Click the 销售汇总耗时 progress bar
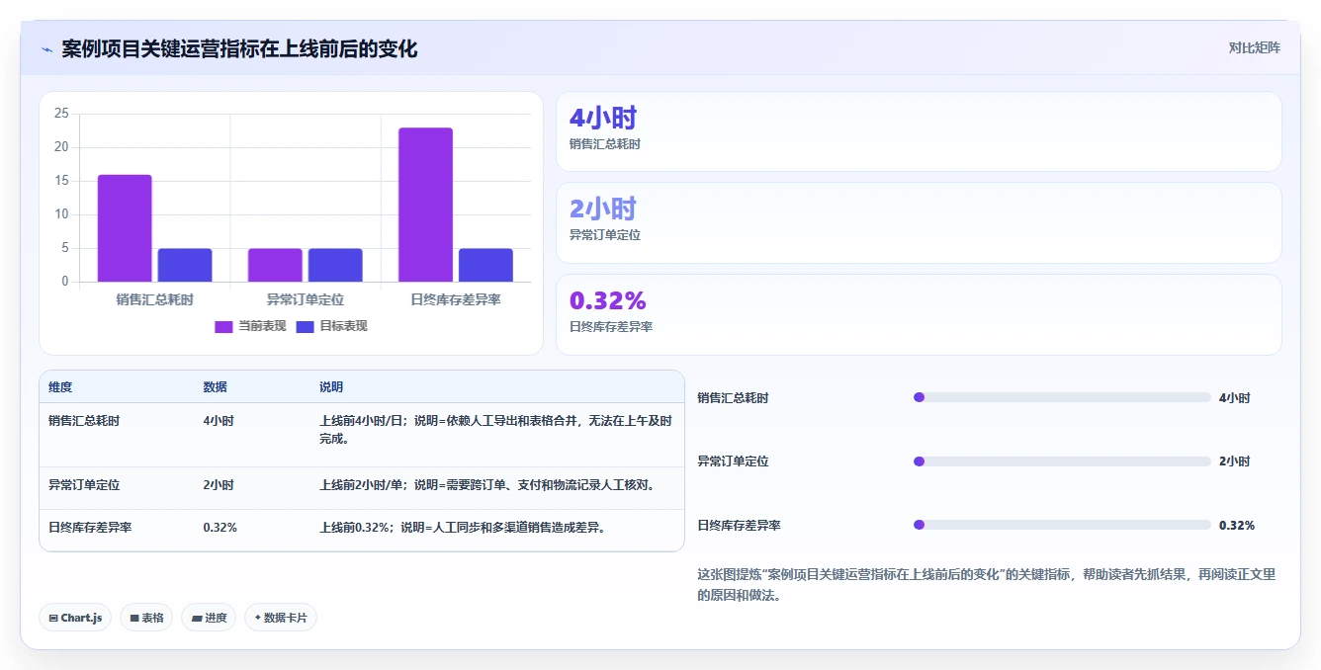1321x670 pixels. coord(1062,397)
